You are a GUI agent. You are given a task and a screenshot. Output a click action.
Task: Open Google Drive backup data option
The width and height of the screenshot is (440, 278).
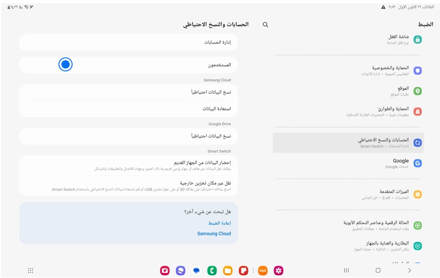coord(128,137)
